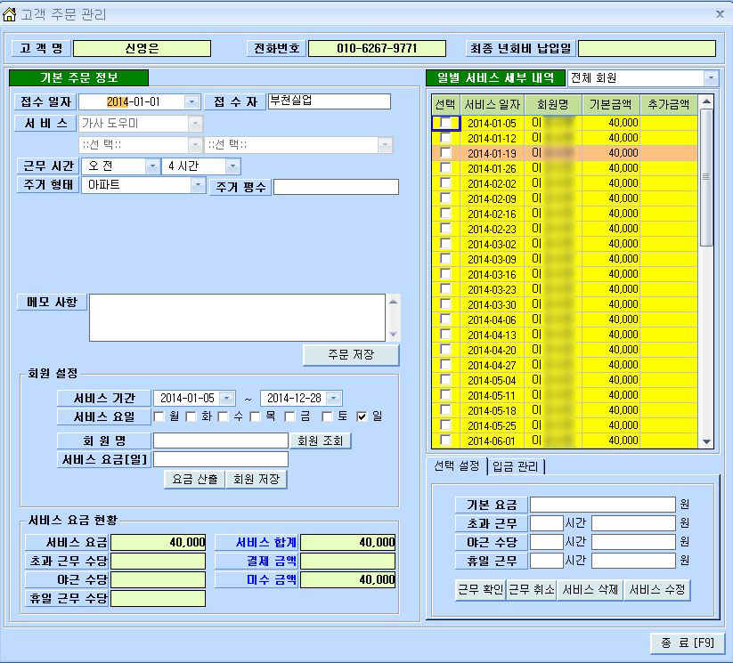Viewport: 733px width, 663px height.
Task: Click the 종료 [F9] button
Action: [688, 643]
